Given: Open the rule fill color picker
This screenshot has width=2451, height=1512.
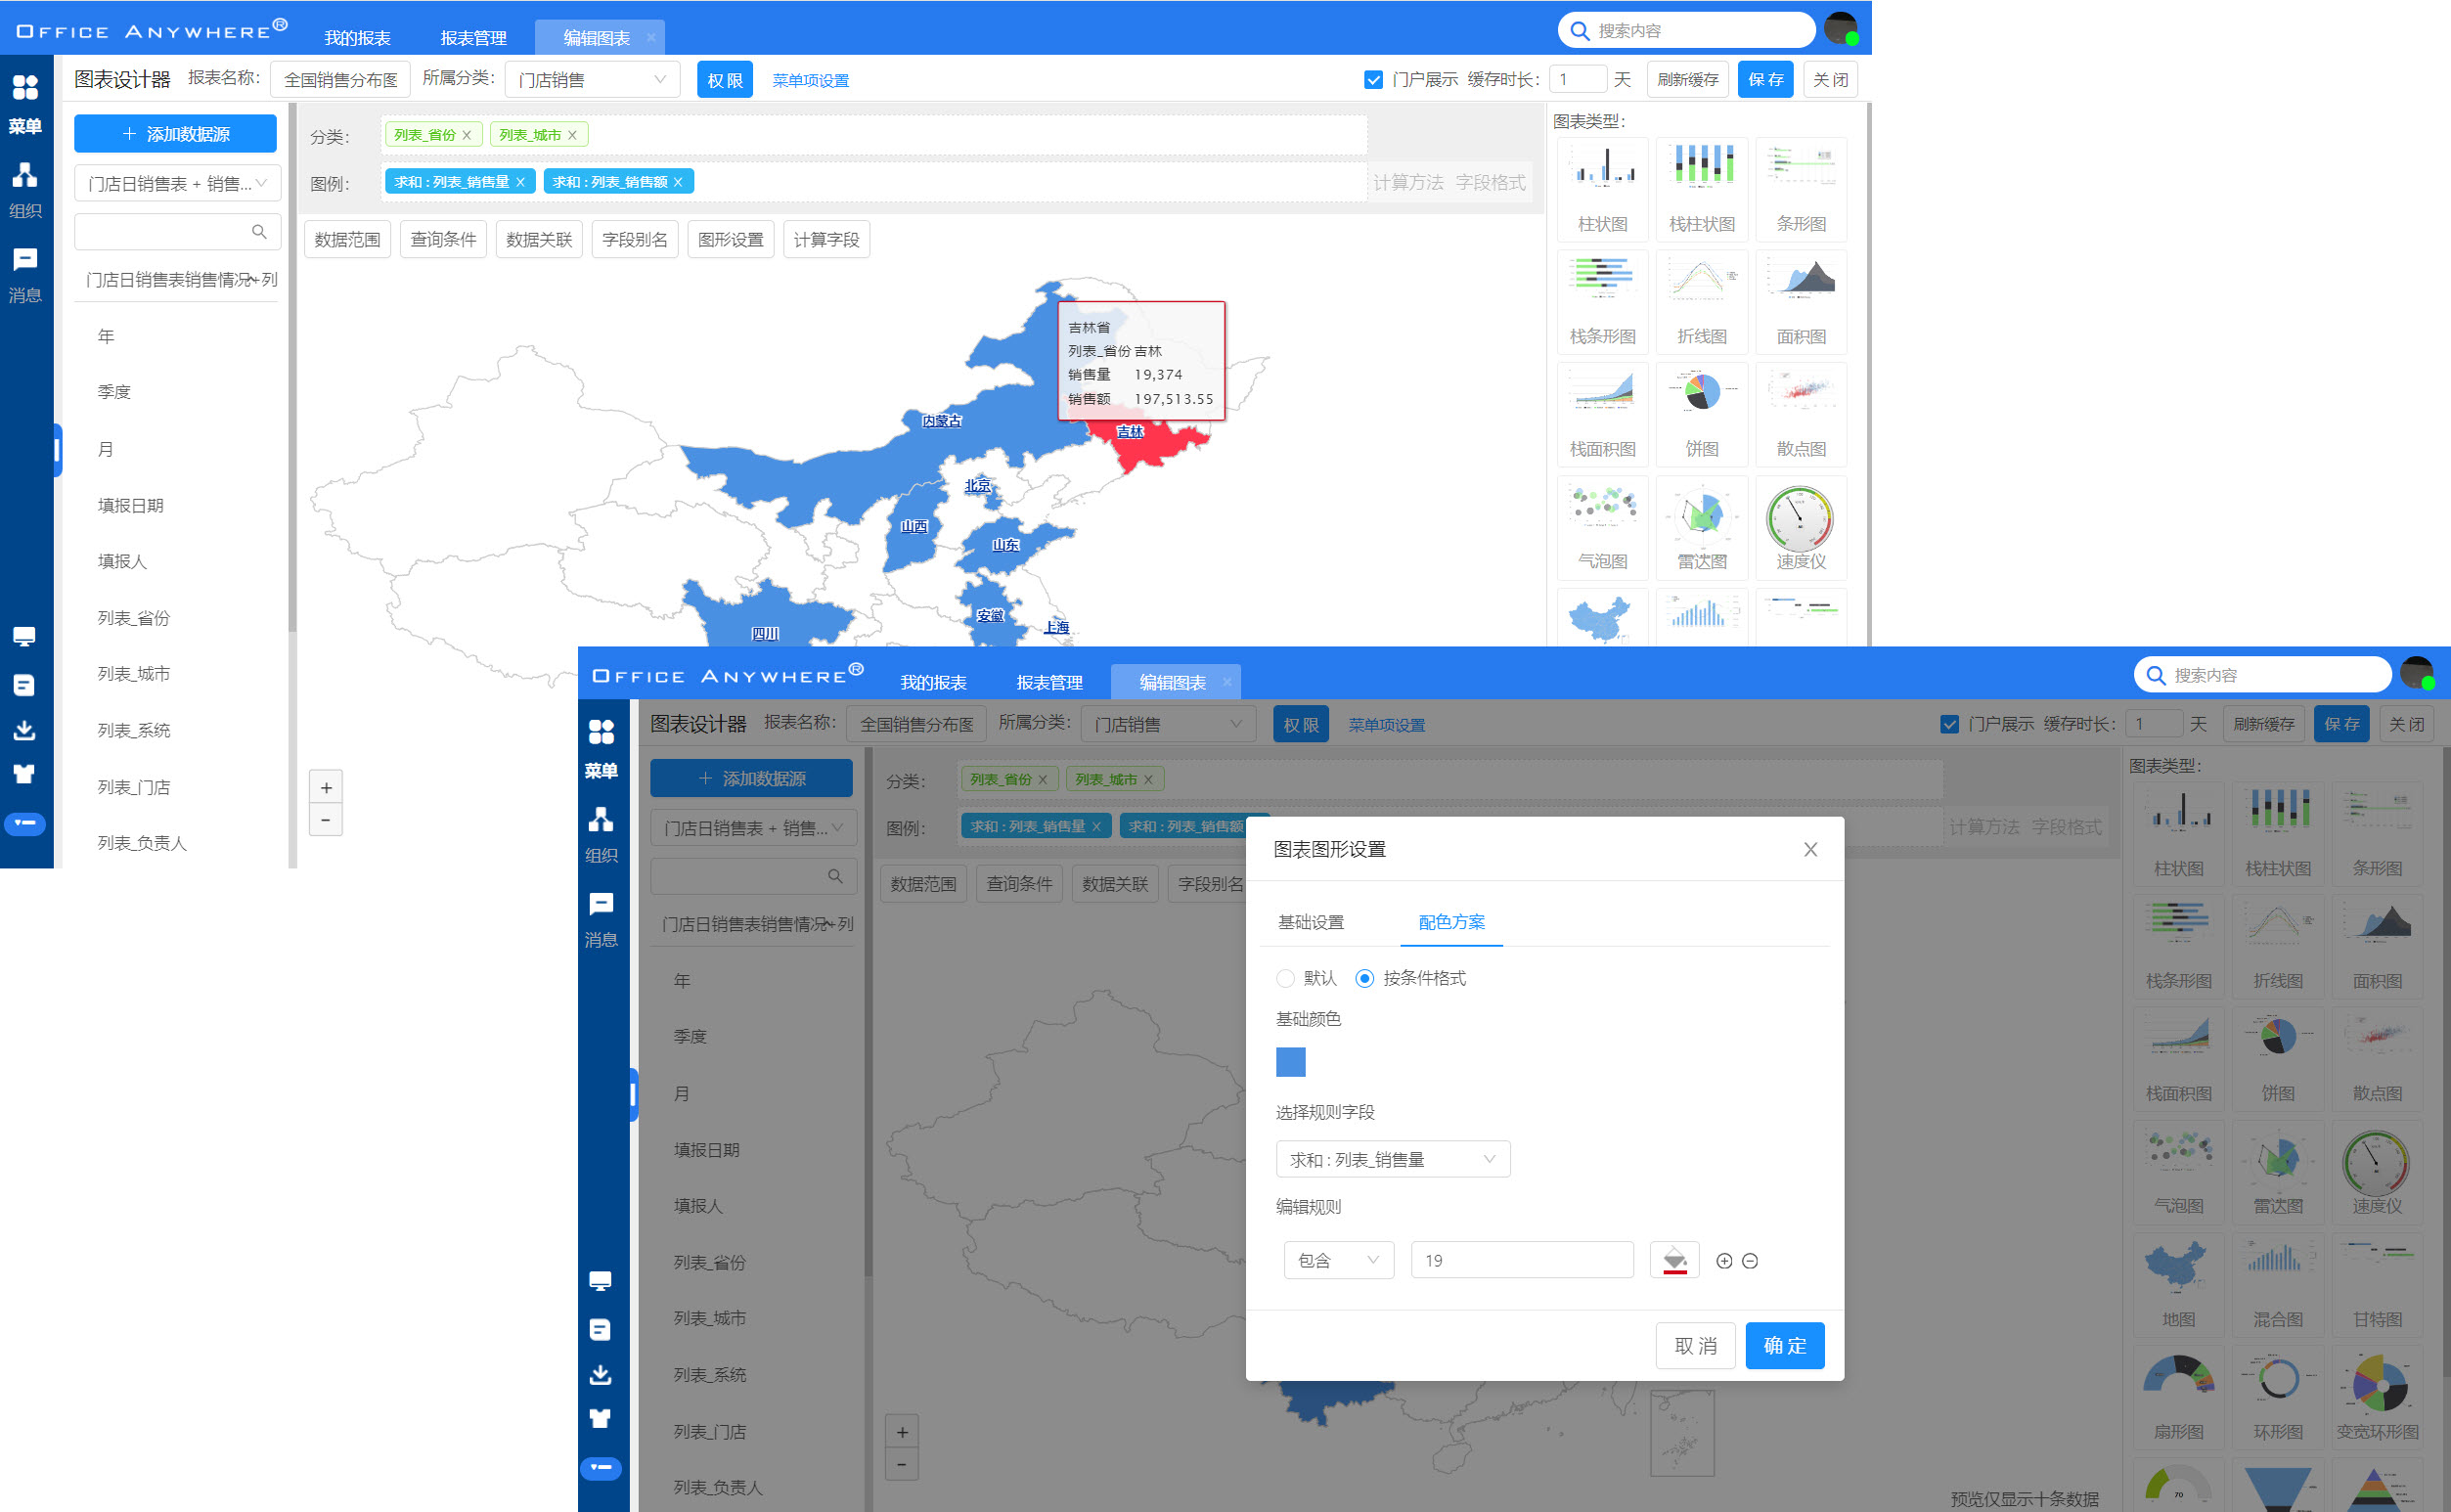Looking at the screenshot, I should 1674,1260.
